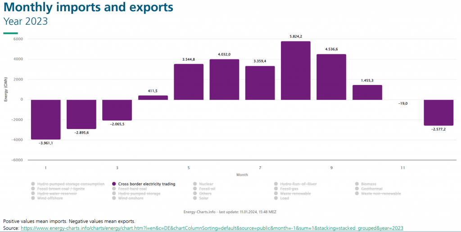Click the -19,0 data label
Viewport: 461px width, 232px height.
click(403, 103)
